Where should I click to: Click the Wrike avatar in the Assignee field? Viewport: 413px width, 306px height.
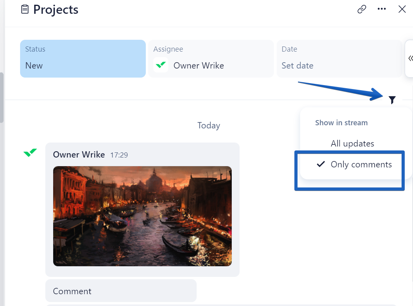[161, 65]
